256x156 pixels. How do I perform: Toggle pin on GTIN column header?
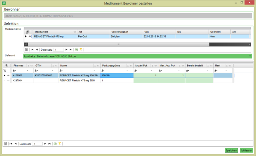point(56,66)
